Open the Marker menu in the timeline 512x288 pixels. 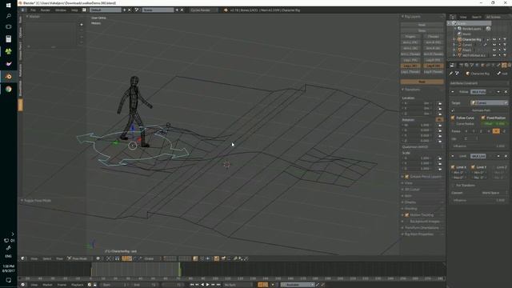[47, 285]
